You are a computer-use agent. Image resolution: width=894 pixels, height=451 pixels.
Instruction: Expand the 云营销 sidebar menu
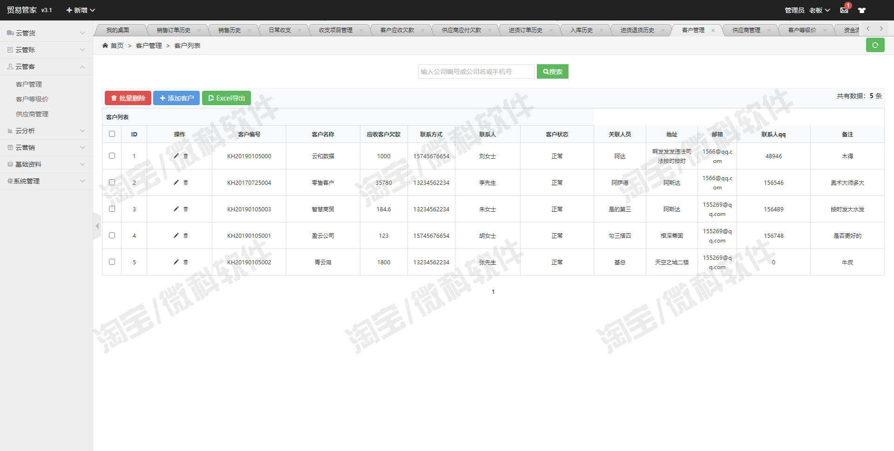(x=46, y=148)
